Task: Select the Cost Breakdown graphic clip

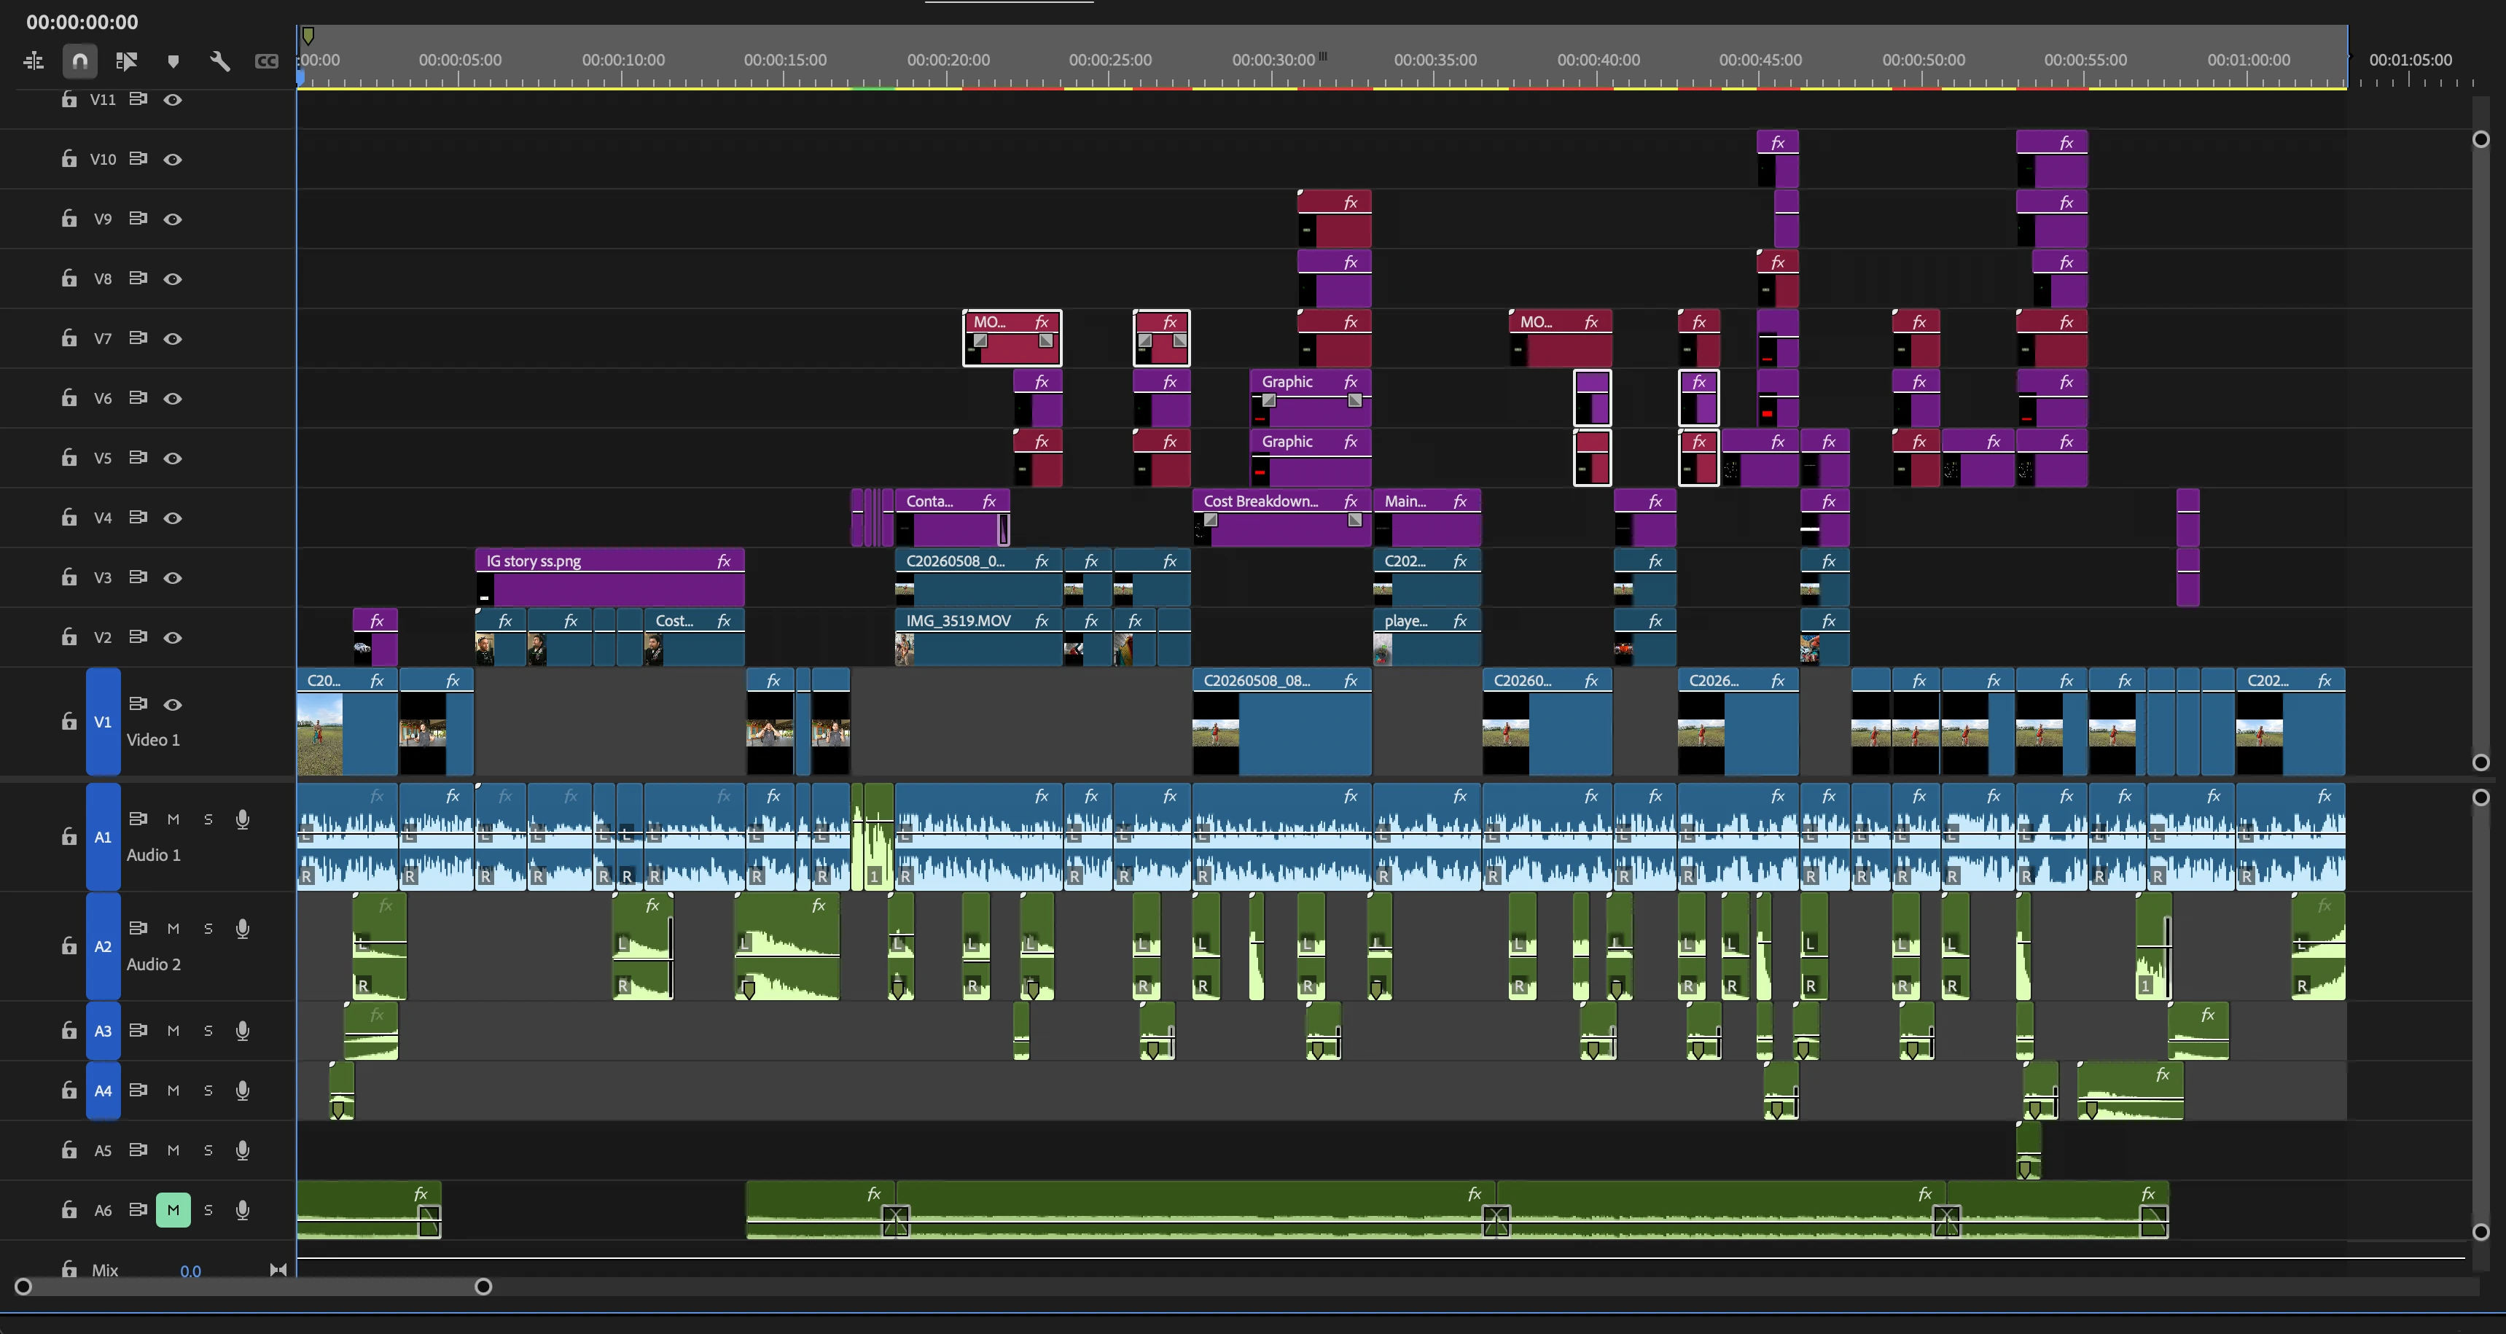Action: (x=1281, y=517)
